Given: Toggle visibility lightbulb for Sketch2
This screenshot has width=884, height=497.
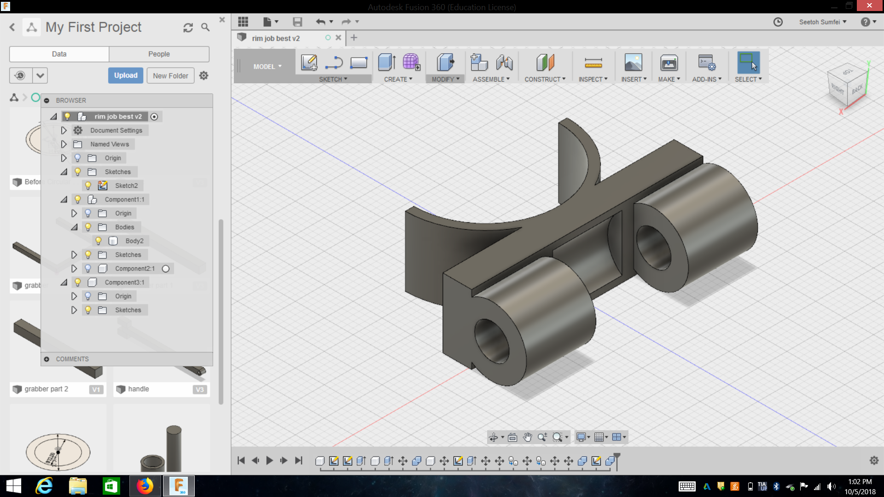Looking at the screenshot, I should point(88,185).
